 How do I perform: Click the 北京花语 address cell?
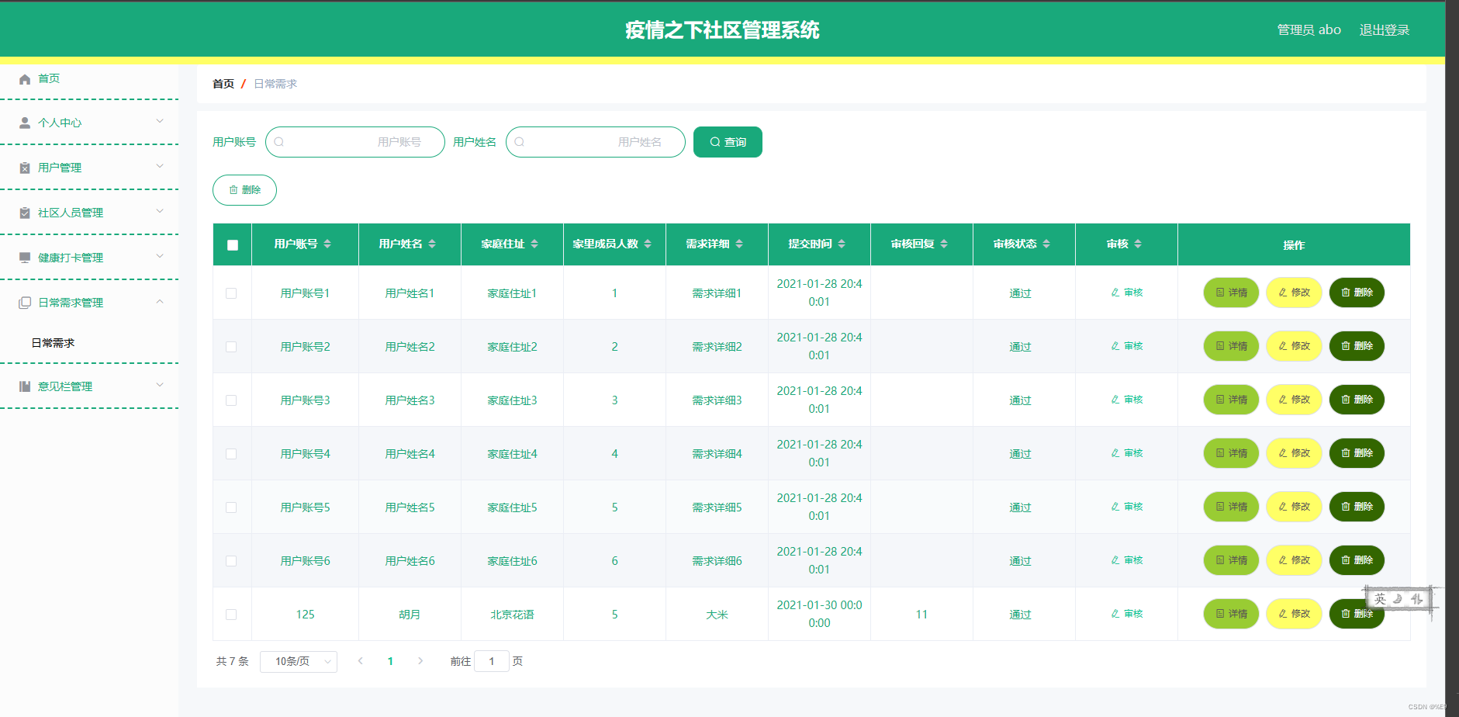tap(512, 615)
